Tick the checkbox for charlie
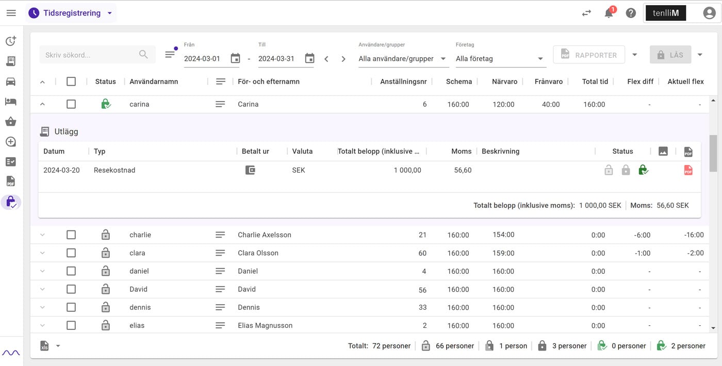 pyautogui.click(x=71, y=235)
